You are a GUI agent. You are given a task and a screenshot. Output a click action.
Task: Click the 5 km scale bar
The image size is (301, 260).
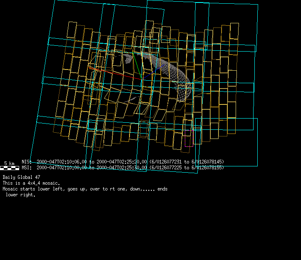[x=10, y=168]
